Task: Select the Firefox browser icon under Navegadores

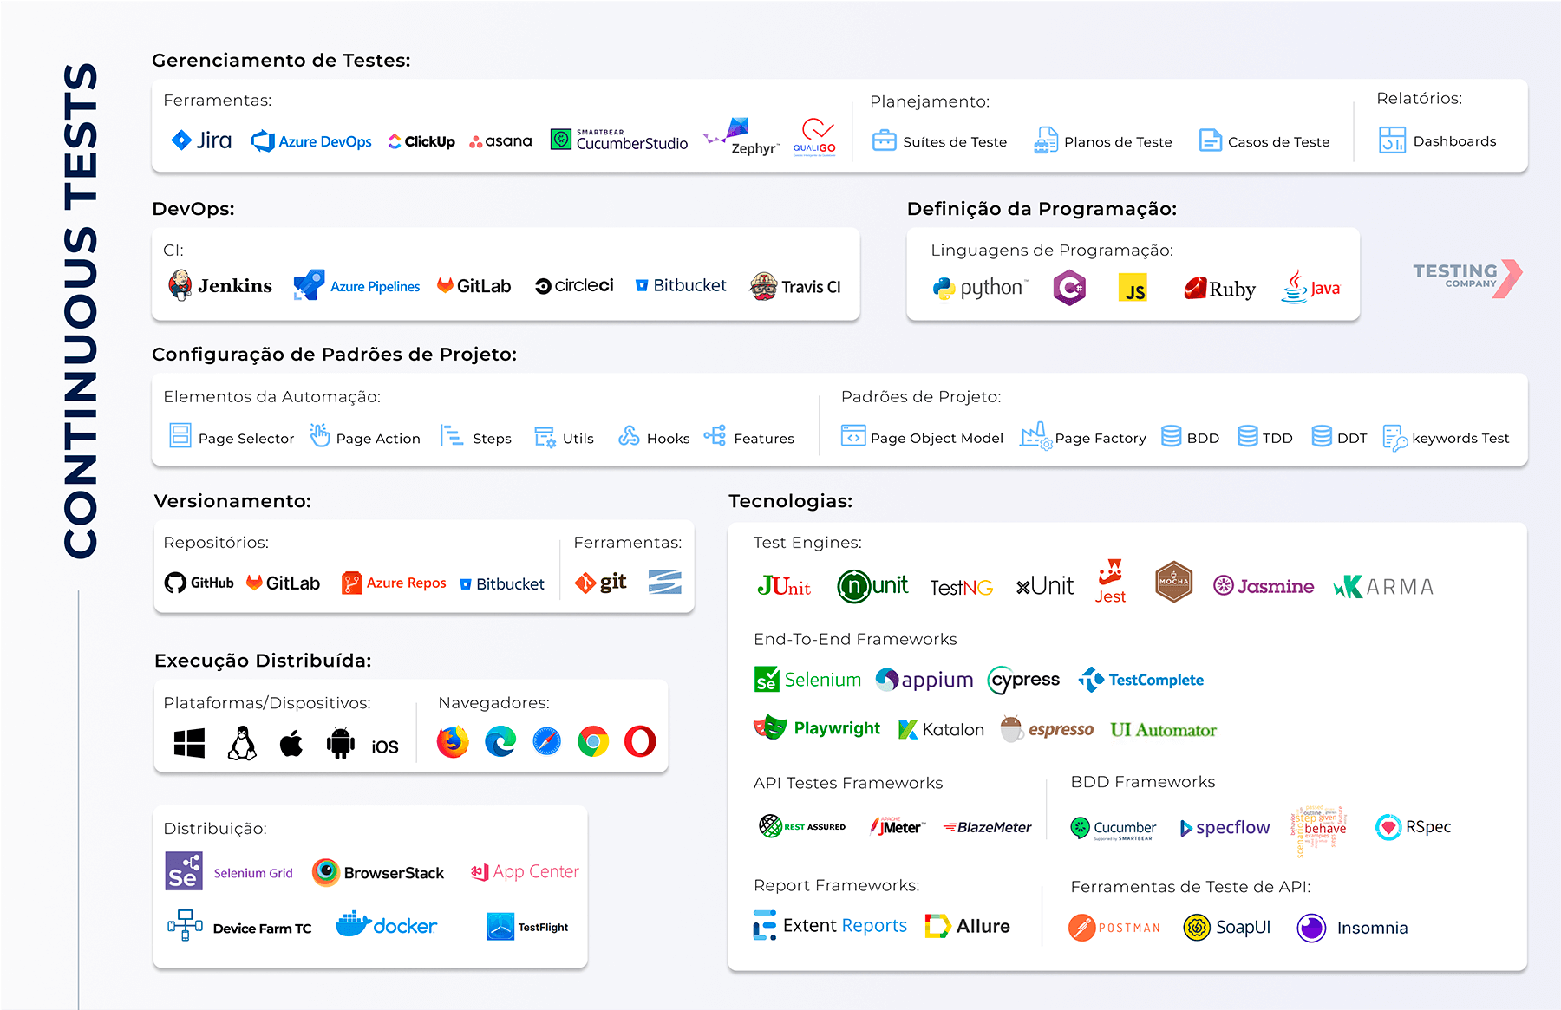Action: 452,741
